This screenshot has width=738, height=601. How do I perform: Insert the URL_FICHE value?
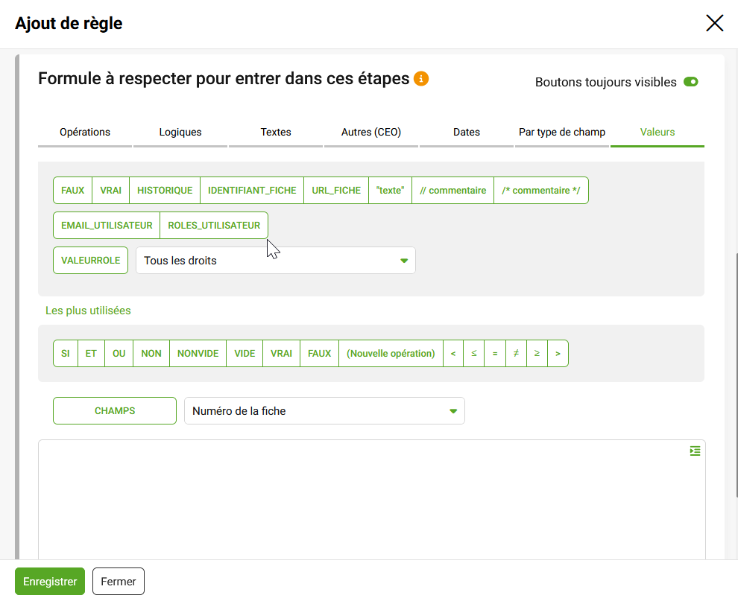click(x=336, y=191)
